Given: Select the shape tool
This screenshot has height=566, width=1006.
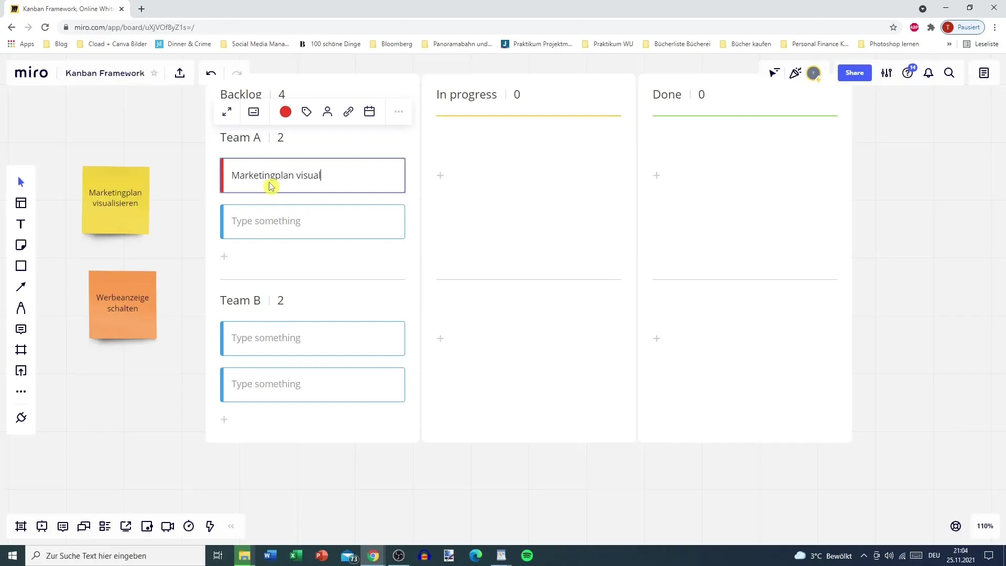Looking at the screenshot, I should coord(21,266).
